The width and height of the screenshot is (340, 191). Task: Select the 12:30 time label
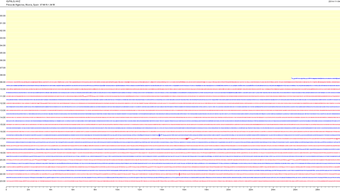3,103
